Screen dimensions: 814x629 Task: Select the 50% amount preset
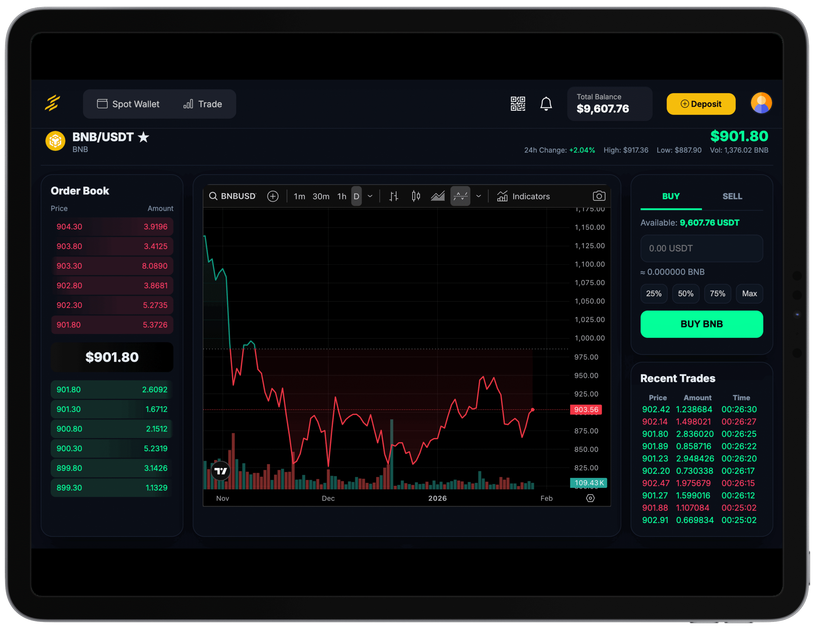coord(686,294)
